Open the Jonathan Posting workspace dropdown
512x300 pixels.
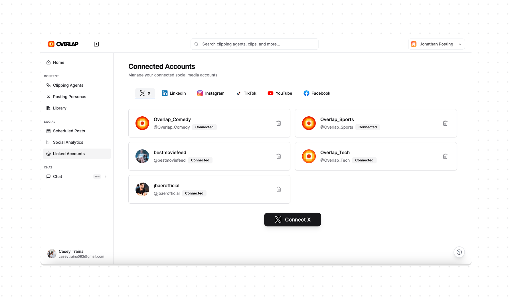pos(436,44)
